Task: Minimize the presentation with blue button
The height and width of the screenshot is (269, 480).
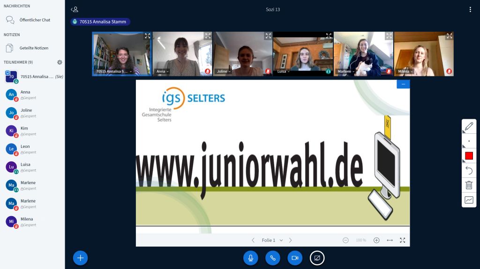Action: tap(403, 84)
